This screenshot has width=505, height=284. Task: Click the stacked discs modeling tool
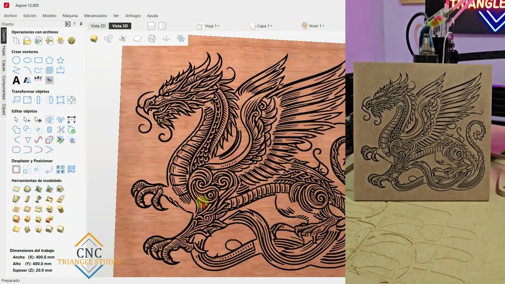[x=60, y=209]
